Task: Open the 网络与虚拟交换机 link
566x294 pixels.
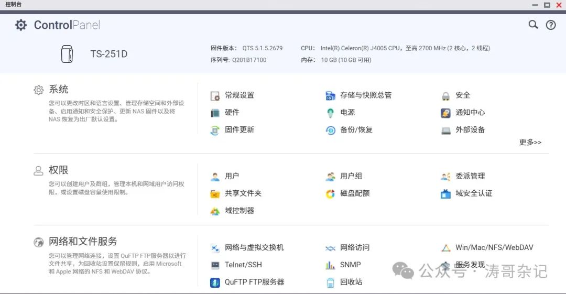Action: [x=254, y=247]
